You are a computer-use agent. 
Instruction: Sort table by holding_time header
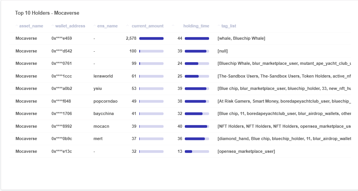(x=196, y=26)
